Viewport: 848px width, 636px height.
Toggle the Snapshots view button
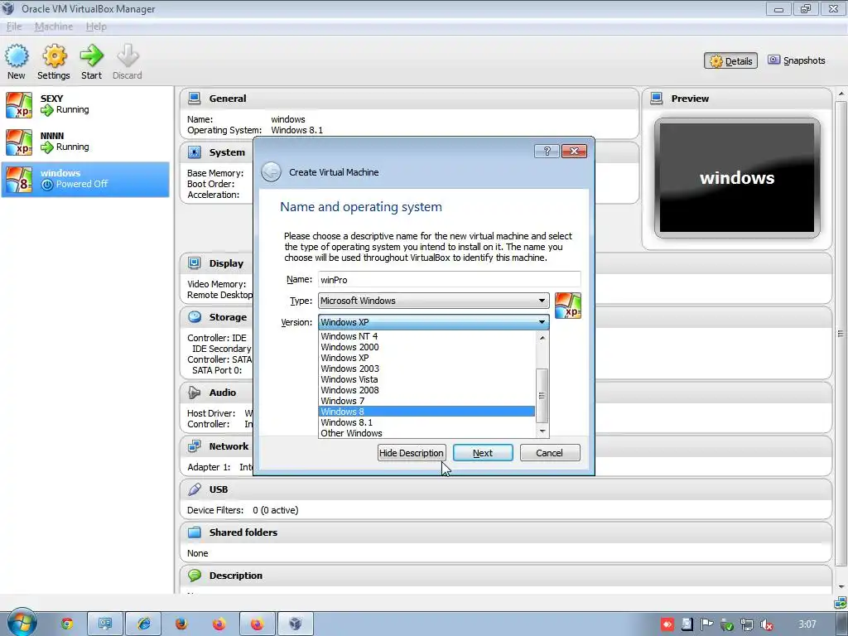tap(797, 60)
